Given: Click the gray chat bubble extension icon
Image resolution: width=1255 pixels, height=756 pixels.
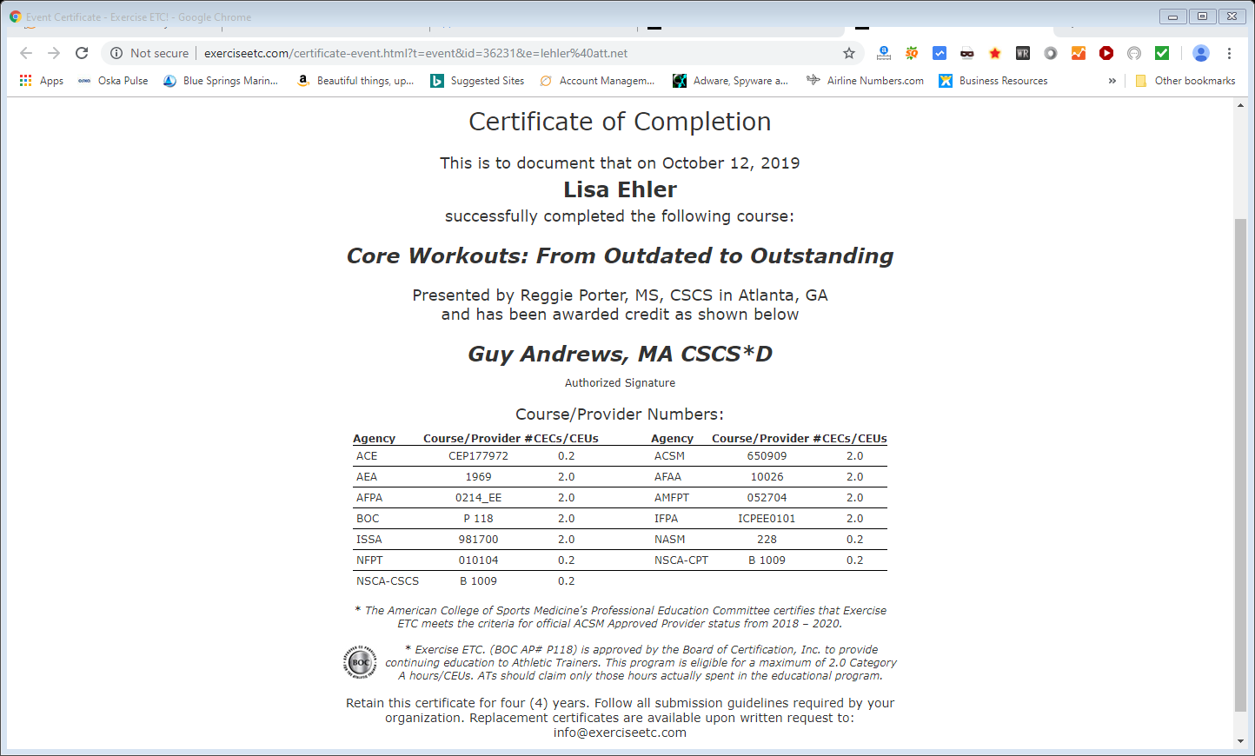Looking at the screenshot, I should click(x=1134, y=53).
